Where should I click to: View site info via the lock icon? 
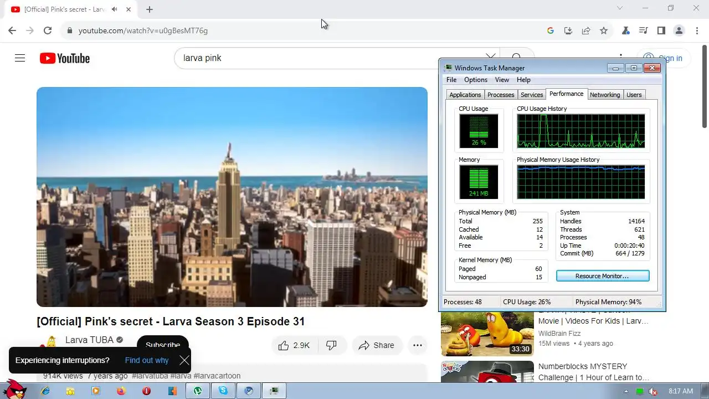pyautogui.click(x=70, y=30)
